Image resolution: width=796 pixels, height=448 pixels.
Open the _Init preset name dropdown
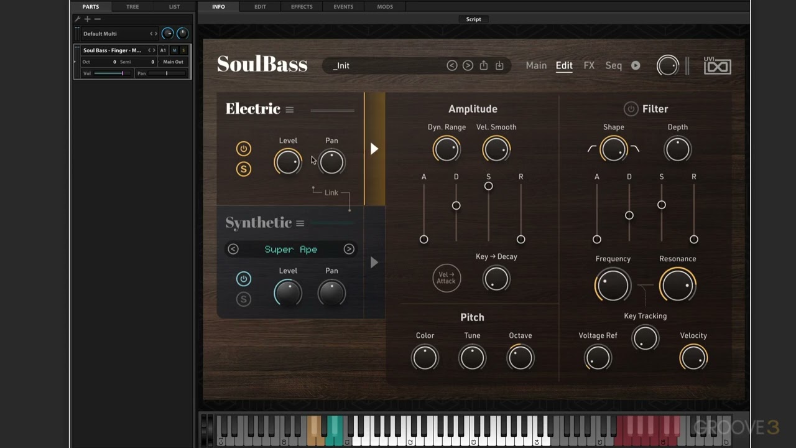click(x=341, y=65)
